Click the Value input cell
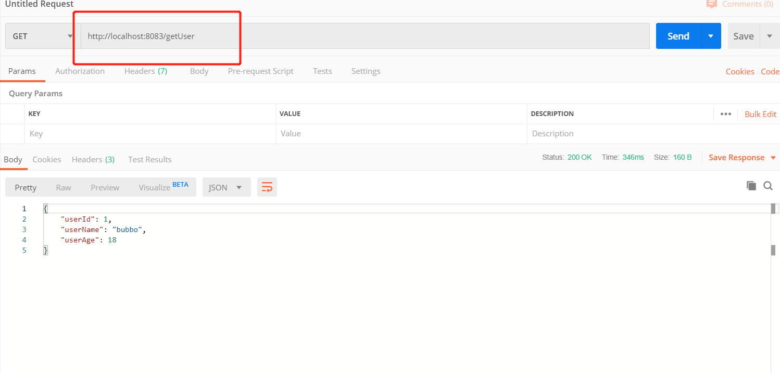Image resolution: width=780 pixels, height=373 pixels. 401,134
